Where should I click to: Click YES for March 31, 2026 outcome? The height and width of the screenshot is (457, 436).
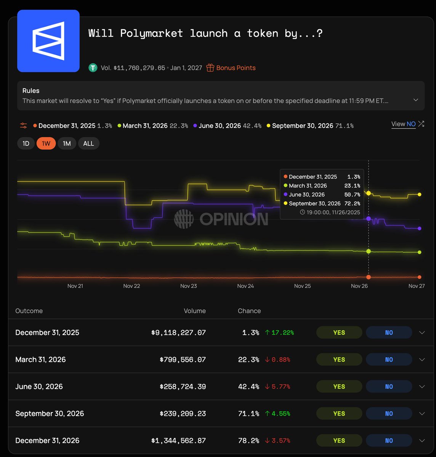tap(339, 359)
